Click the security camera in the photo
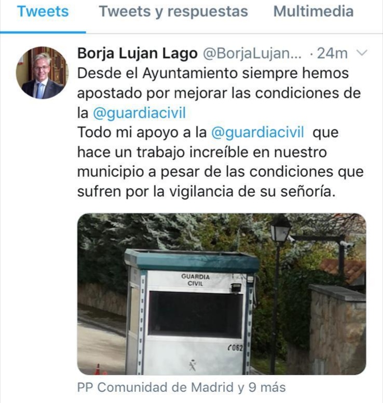This screenshot has width=383, height=403. coord(346,244)
